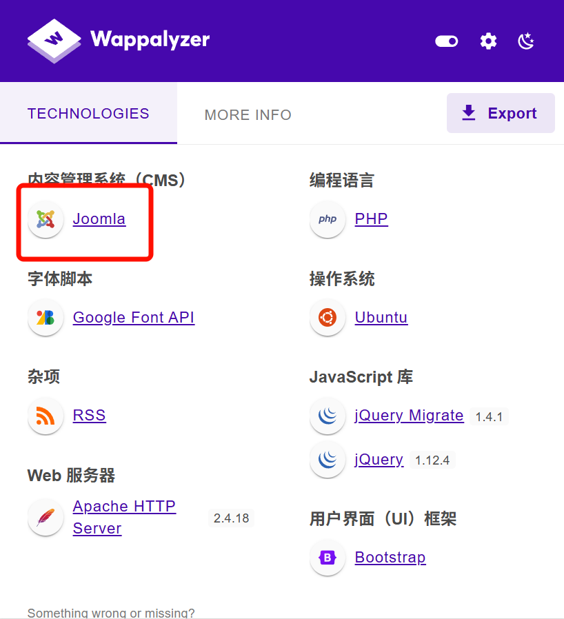This screenshot has height=619, width=564.
Task: Click the 操作系统 category heading
Action: pyautogui.click(x=341, y=278)
